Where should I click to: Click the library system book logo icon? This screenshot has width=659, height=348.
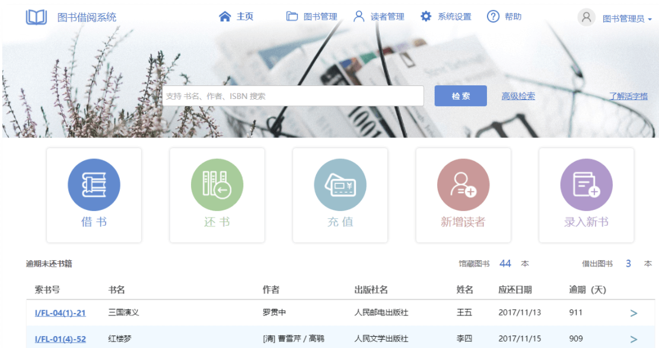(36, 17)
